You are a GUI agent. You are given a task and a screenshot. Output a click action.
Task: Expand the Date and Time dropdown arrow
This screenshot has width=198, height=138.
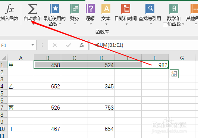pyautogui.click(x=126, y=24)
